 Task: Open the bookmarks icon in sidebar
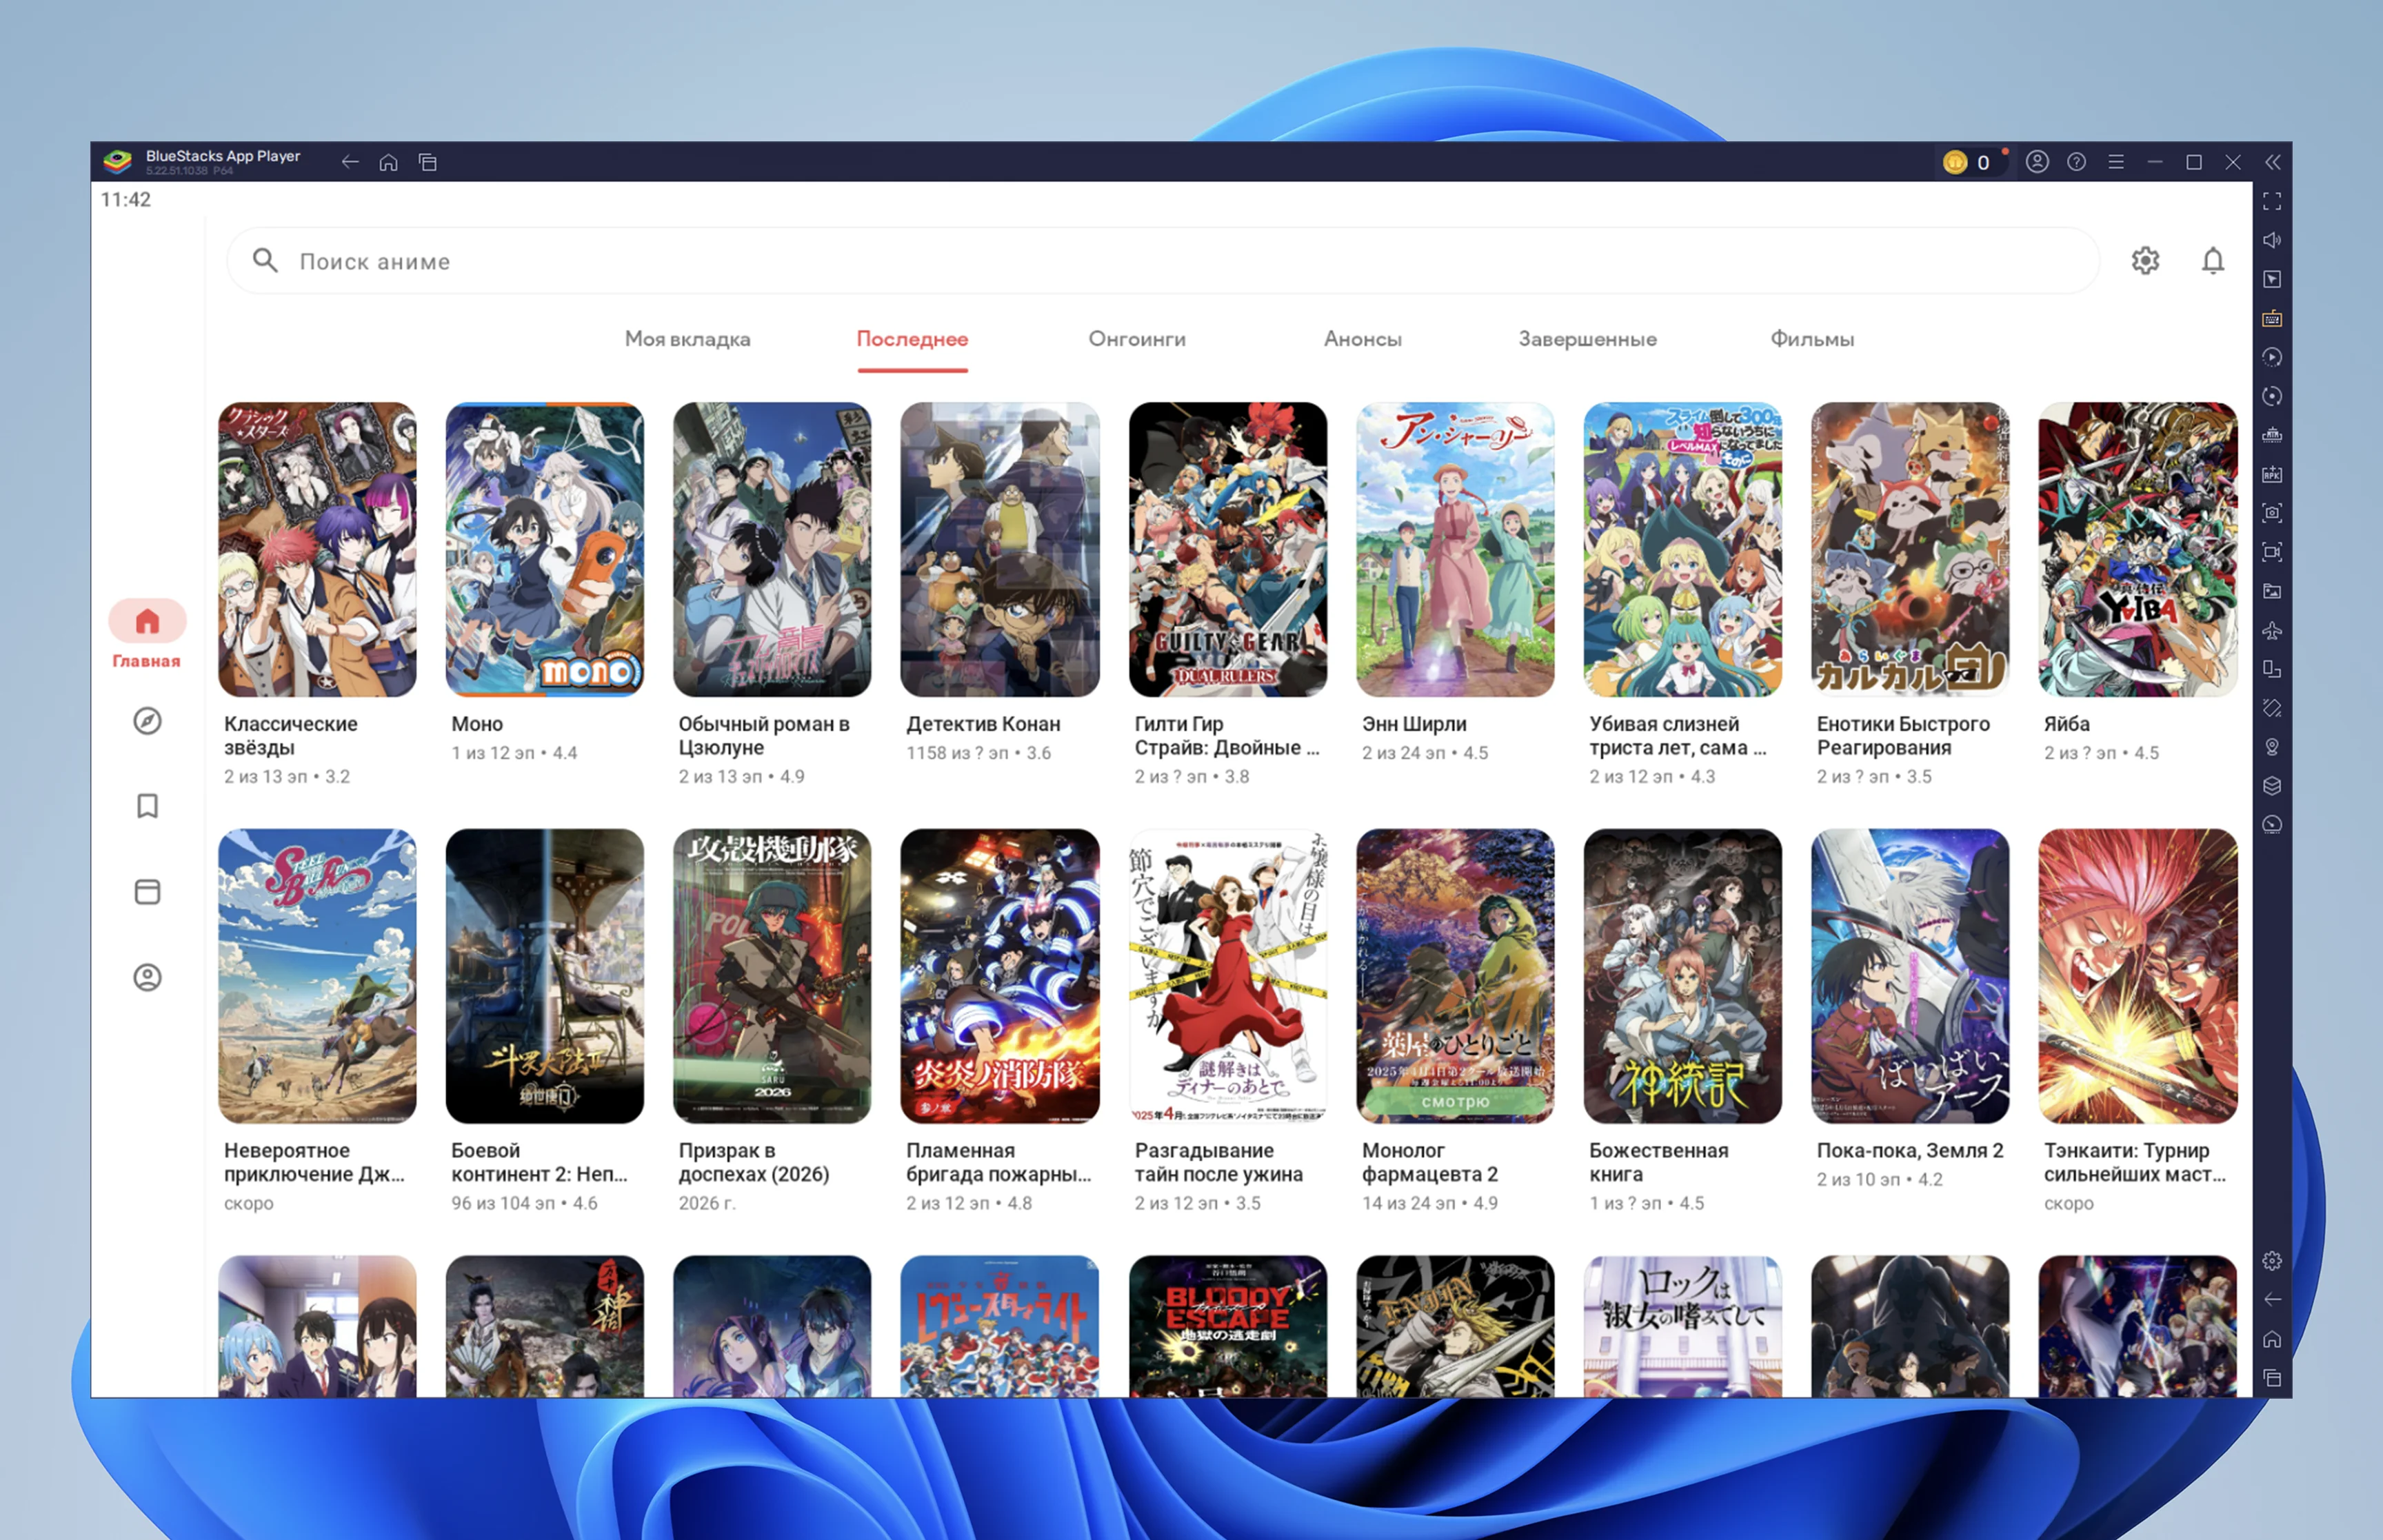pyautogui.click(x=147, y=806)
